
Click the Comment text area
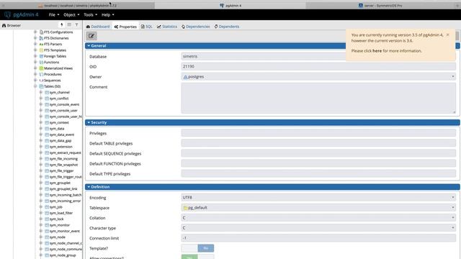coord(318,98)
